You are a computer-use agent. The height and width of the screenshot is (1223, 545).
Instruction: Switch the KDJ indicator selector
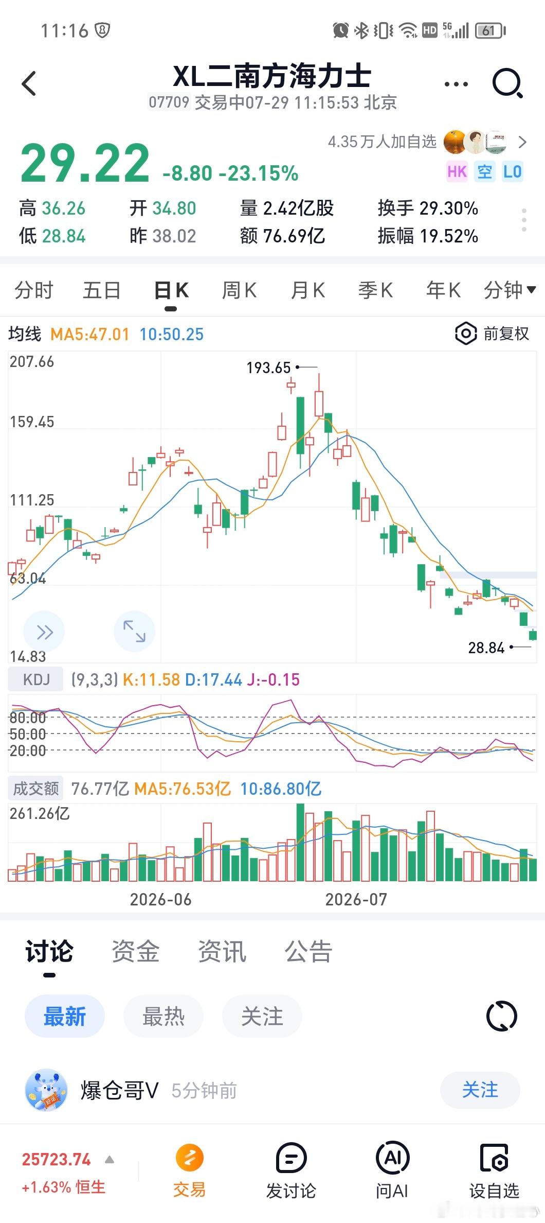point(36,679)
